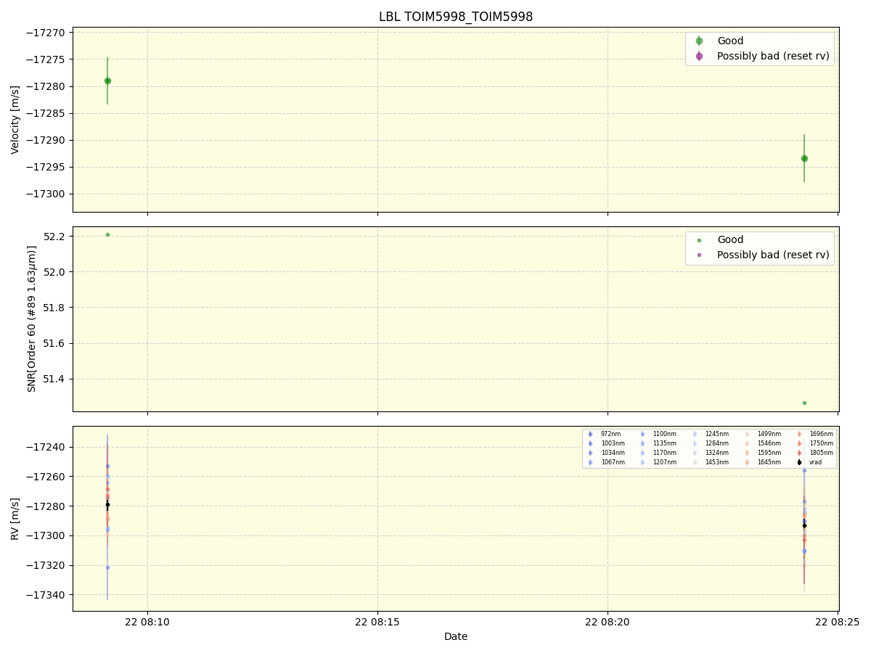The width and height of the screenshot is (871, 653).
Task: Click the -17285 tick on the Velocity axis
Action: pos(46,113)
